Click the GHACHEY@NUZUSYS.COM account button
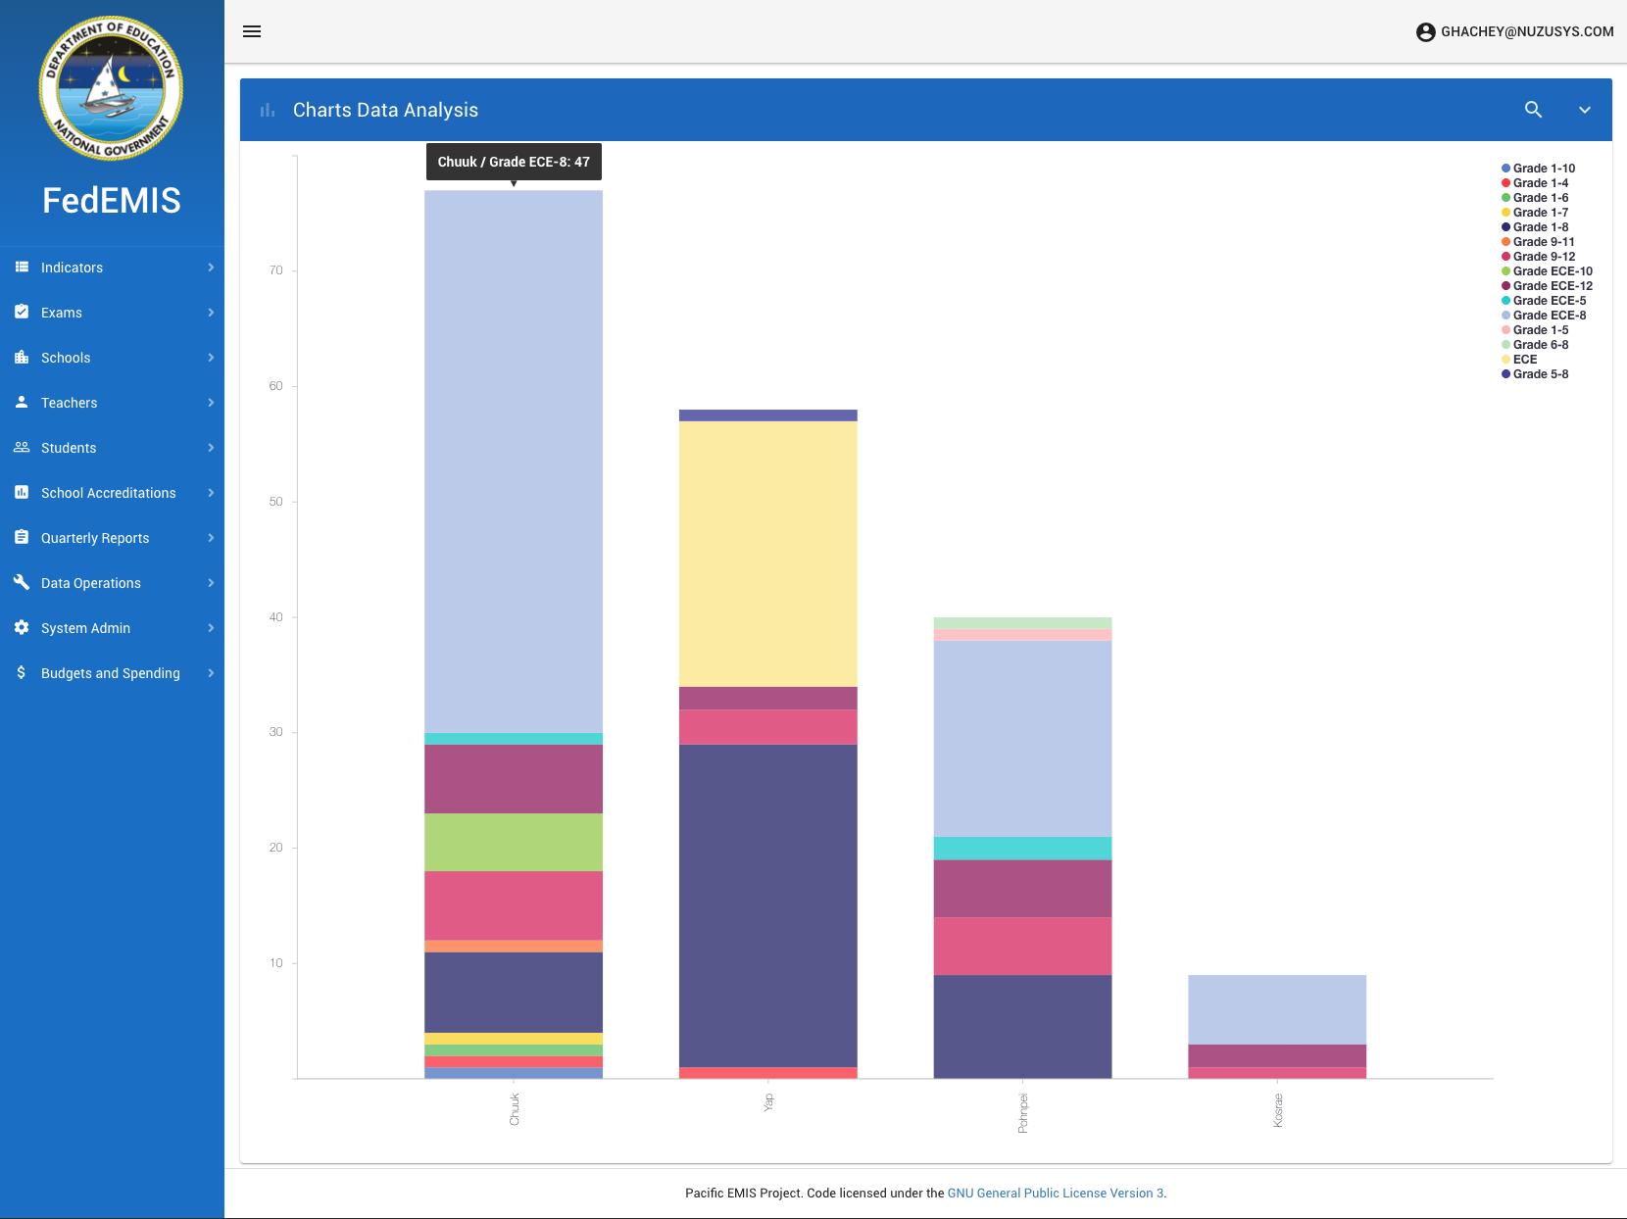Image resolution: width=1627 pixels, height=1219 pixels. point(1526,32)
